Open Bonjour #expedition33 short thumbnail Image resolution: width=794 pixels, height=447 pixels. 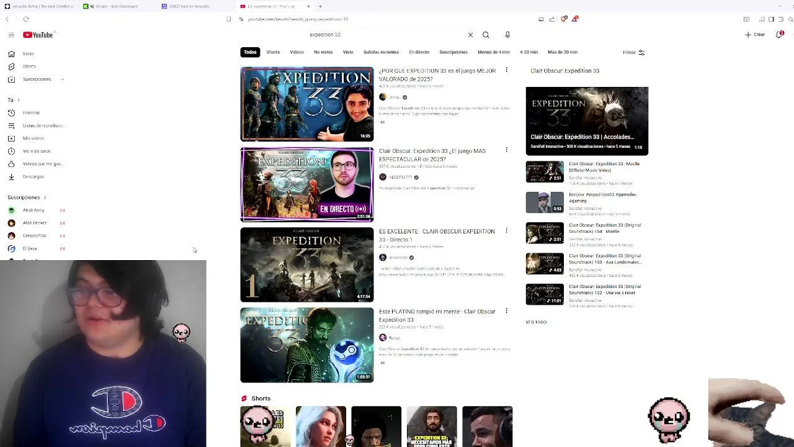(x=545, y=202)
